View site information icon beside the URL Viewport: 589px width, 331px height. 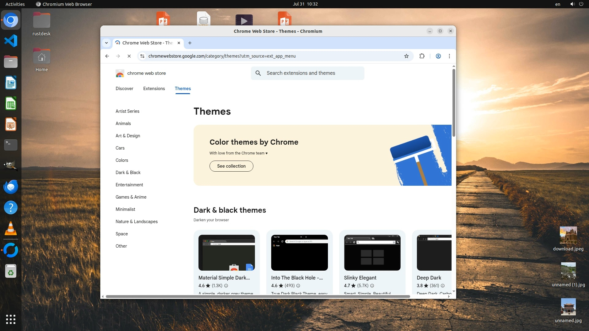tap(142, 56)
